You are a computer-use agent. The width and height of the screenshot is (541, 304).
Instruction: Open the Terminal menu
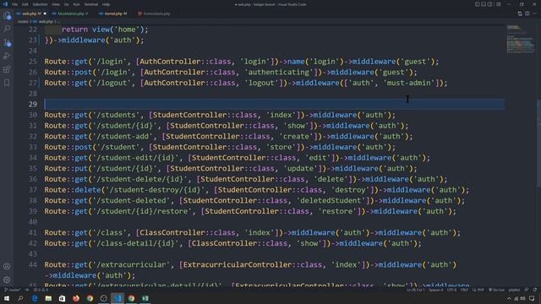[91, 4]
